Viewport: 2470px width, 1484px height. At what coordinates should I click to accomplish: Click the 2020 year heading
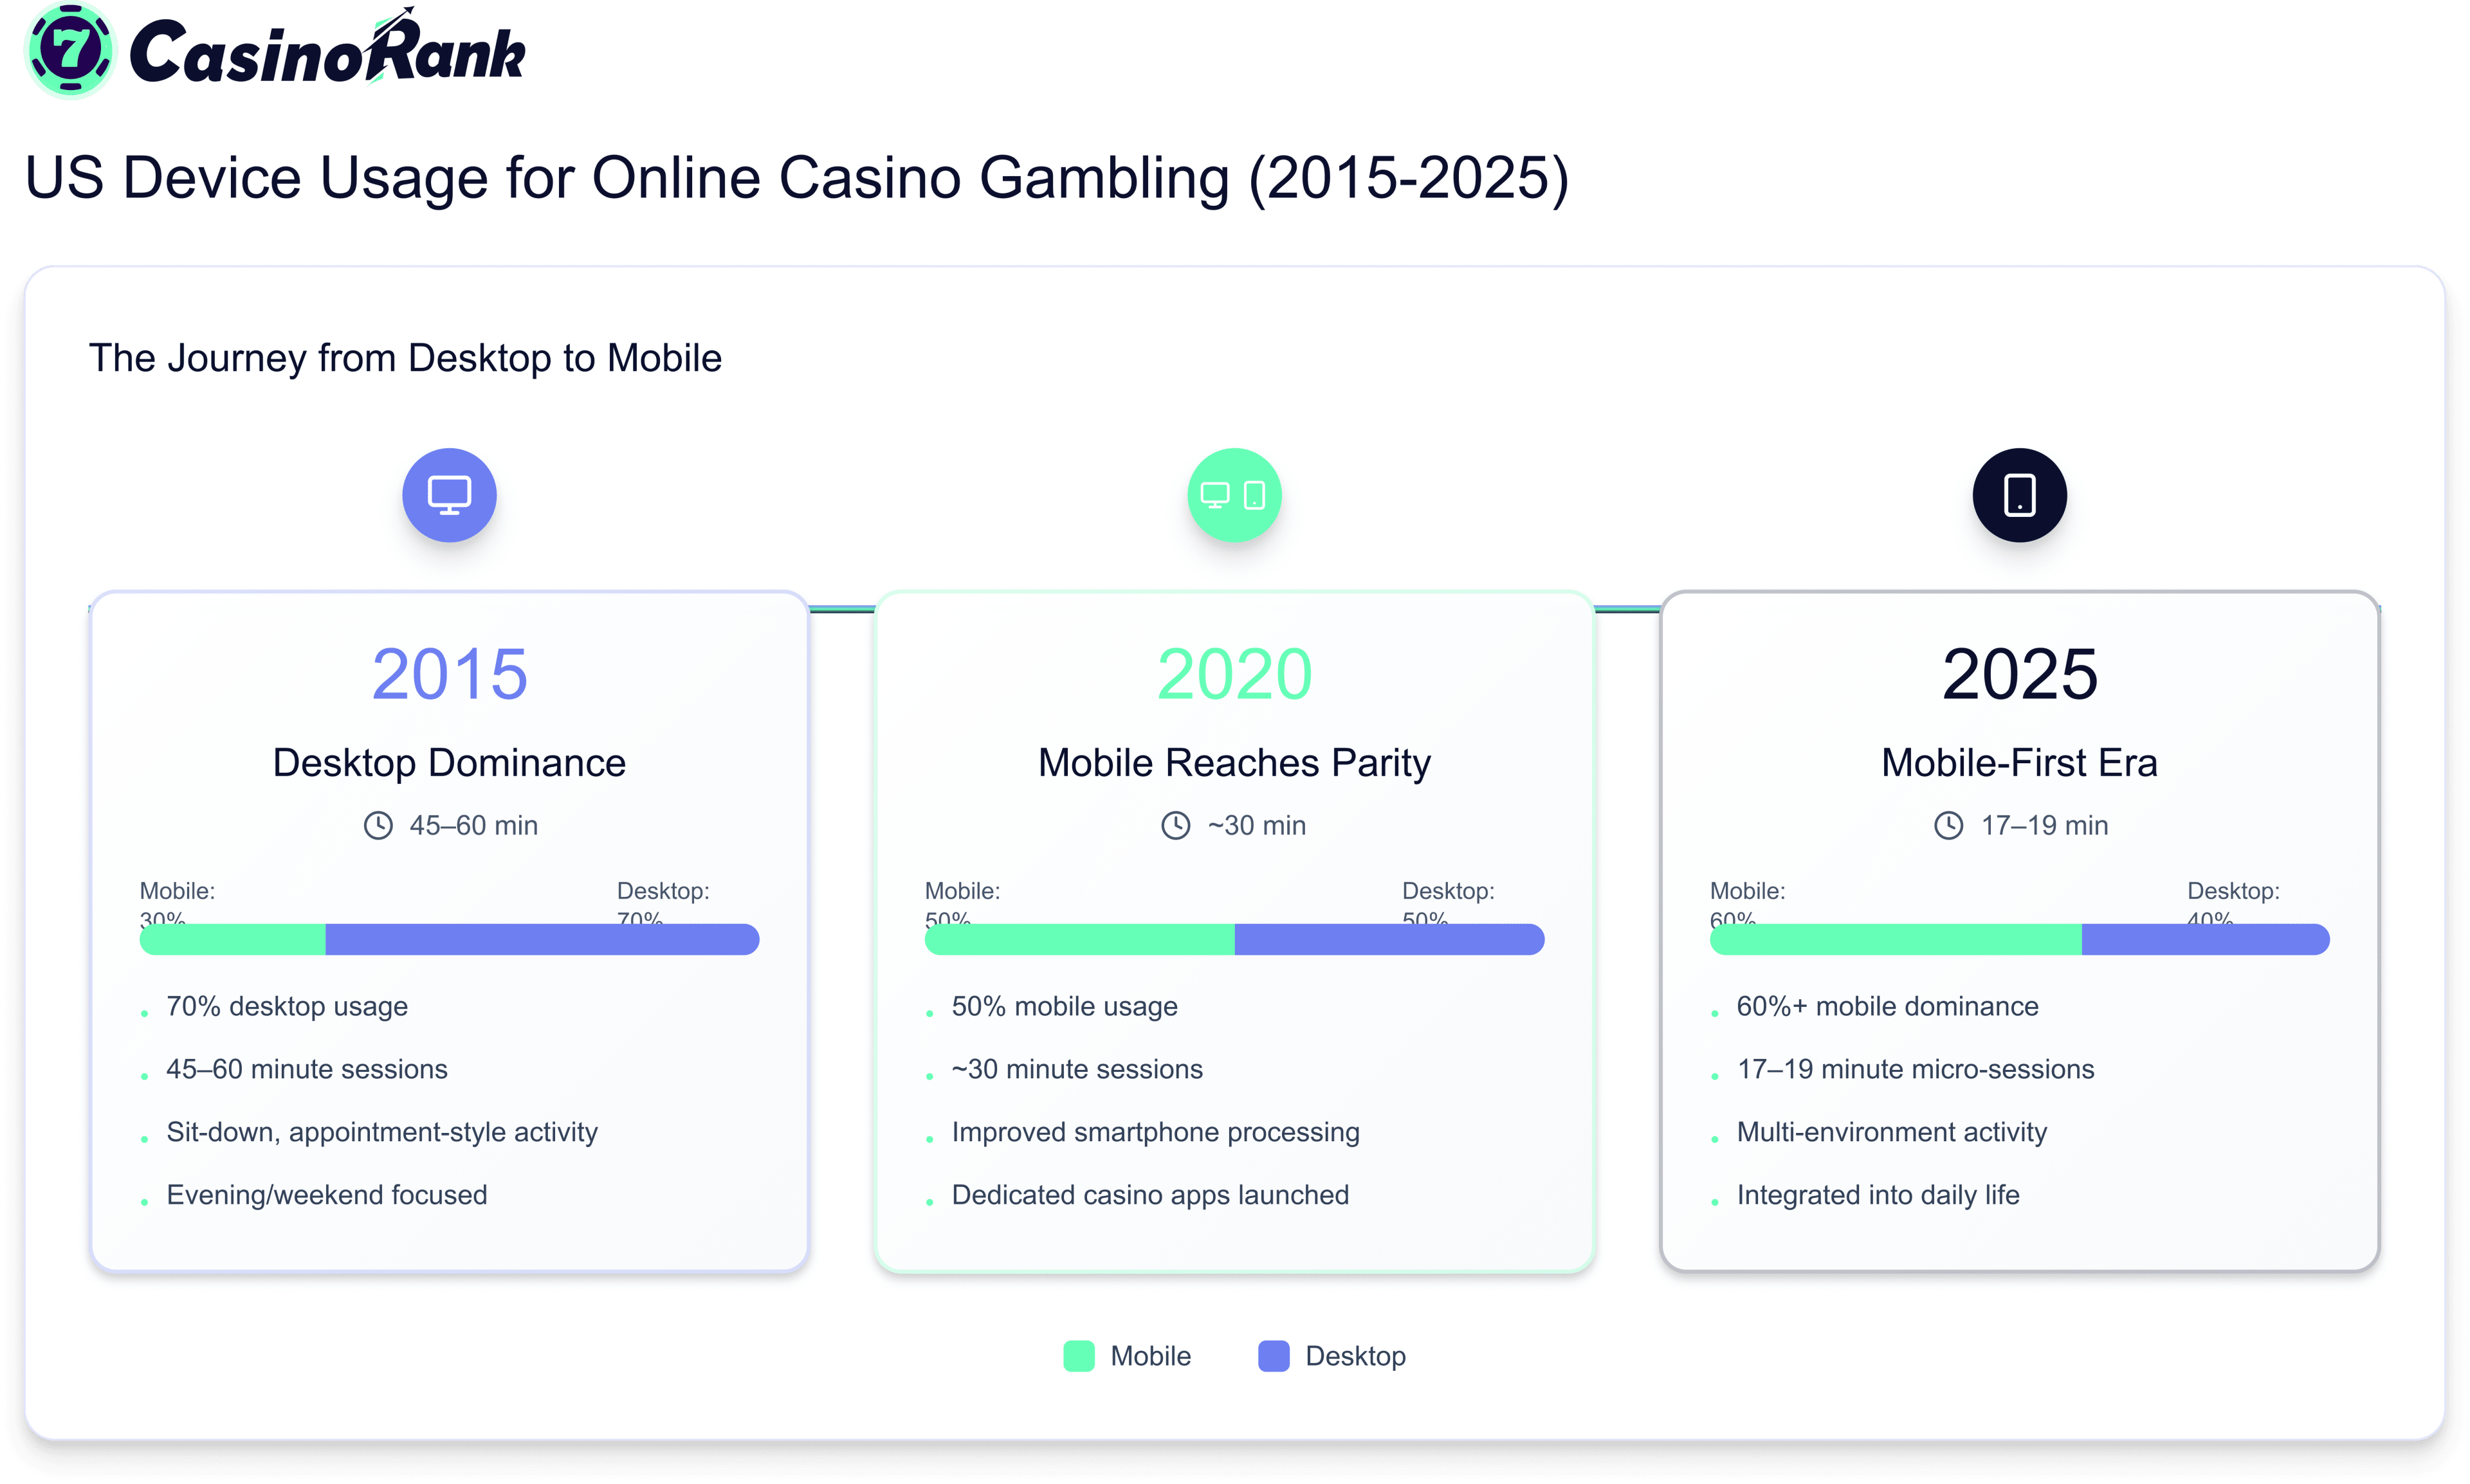tap(1234, 674)
